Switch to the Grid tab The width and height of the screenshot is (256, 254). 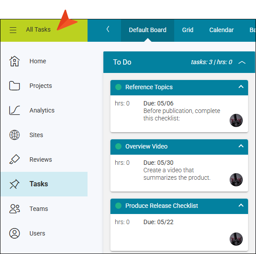tap(187, 30)
